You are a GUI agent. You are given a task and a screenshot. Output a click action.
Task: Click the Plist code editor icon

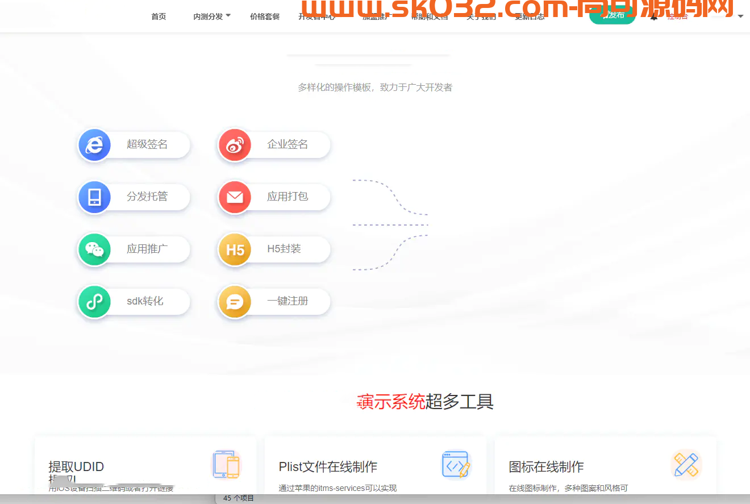[456, 464]
